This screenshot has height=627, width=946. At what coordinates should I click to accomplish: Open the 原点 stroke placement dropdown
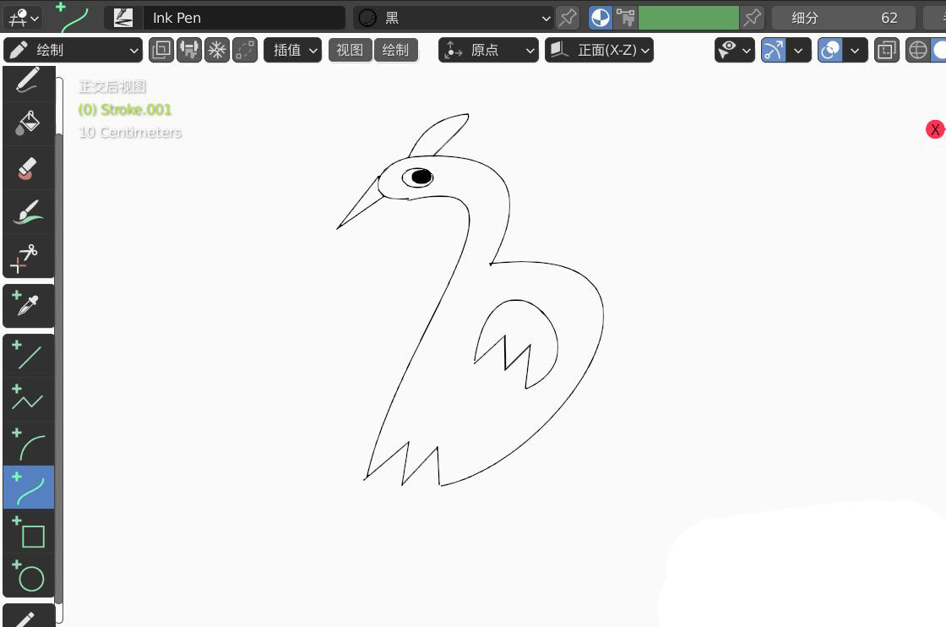click(x=488, y=50)
